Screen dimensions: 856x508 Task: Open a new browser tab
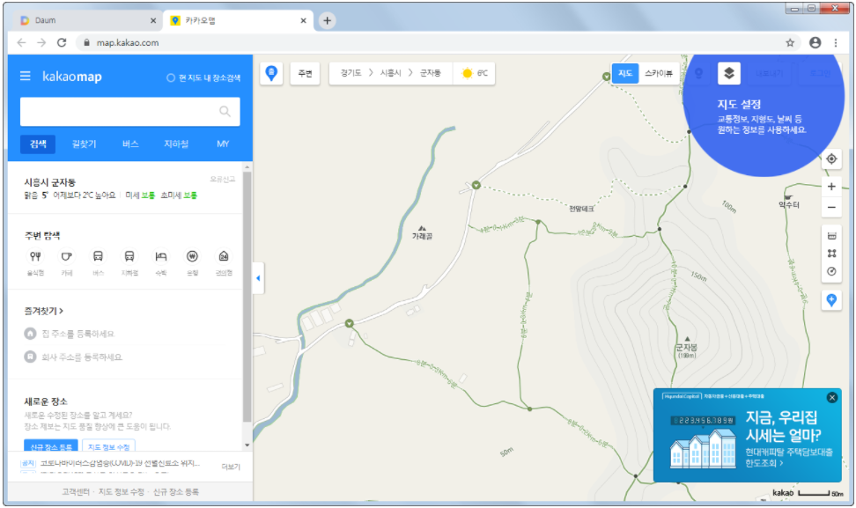(x=327, y=20)
